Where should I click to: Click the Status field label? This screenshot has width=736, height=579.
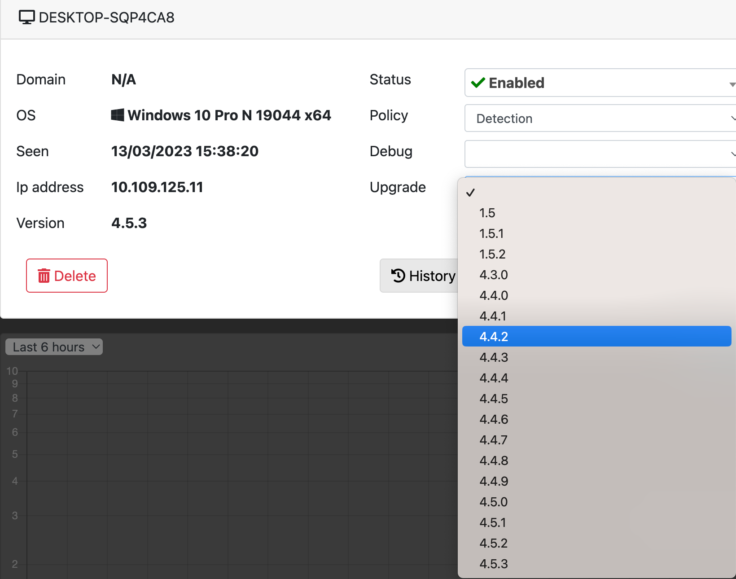point(390,79)
